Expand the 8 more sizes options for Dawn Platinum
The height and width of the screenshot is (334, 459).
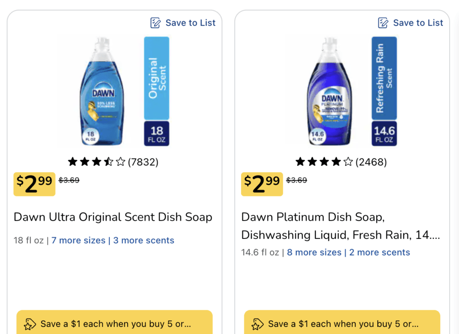(x=314, y=252)
